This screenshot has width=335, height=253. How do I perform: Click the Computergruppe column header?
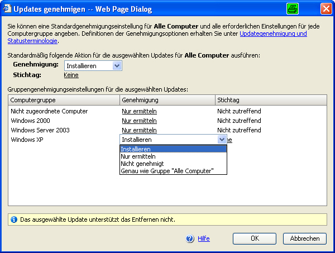pyautogui.click(x=64, y=100)
